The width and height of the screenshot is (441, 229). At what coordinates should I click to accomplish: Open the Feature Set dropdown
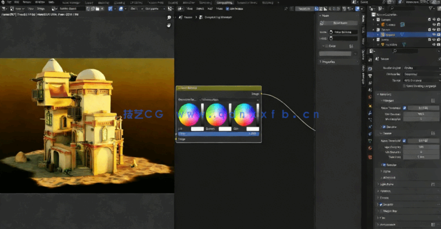pos(422,74)
